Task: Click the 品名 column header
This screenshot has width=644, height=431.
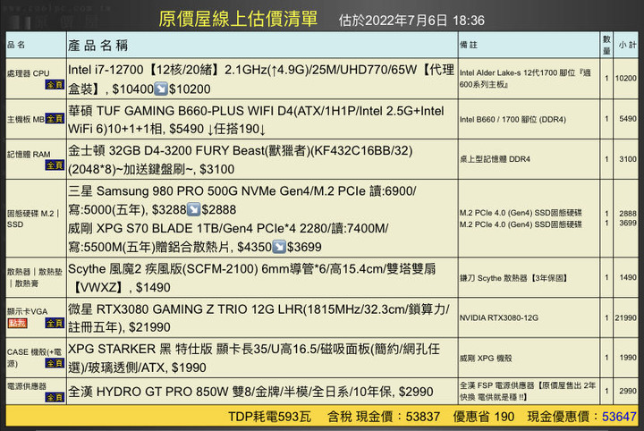Action: pyautogui.click(x=16, y=45)
